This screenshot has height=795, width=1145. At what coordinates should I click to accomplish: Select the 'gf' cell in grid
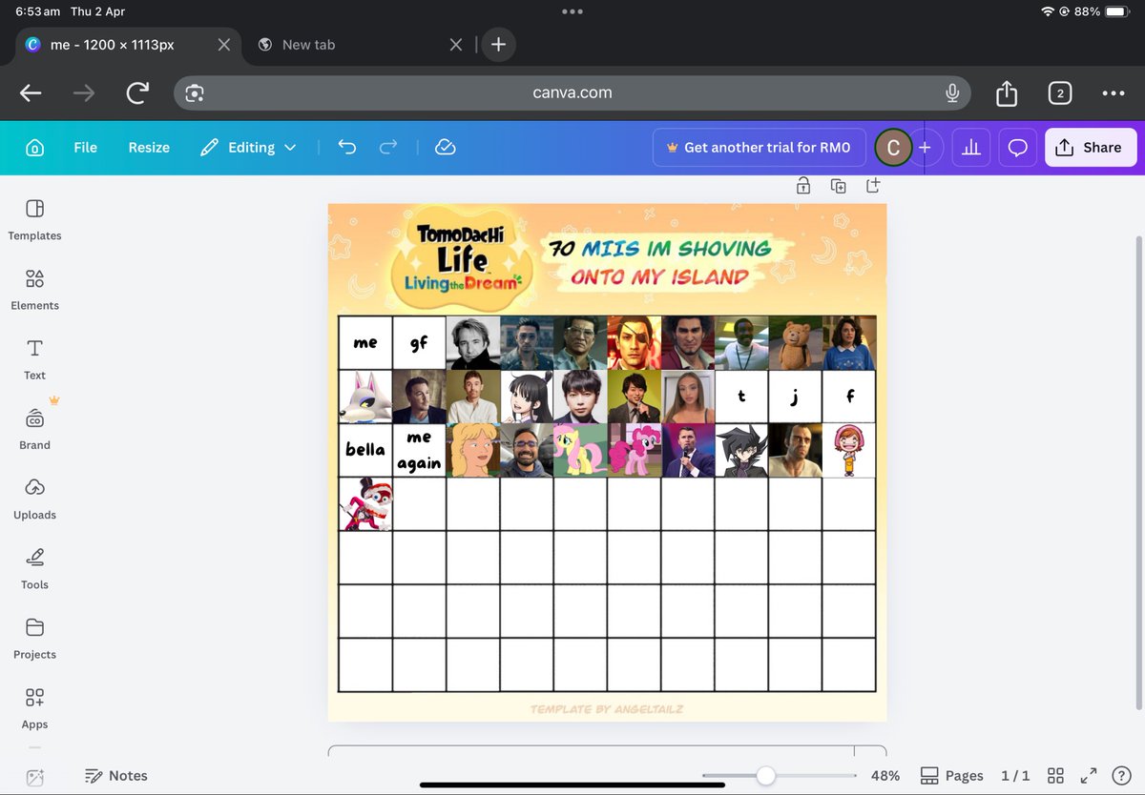(419, 343)
